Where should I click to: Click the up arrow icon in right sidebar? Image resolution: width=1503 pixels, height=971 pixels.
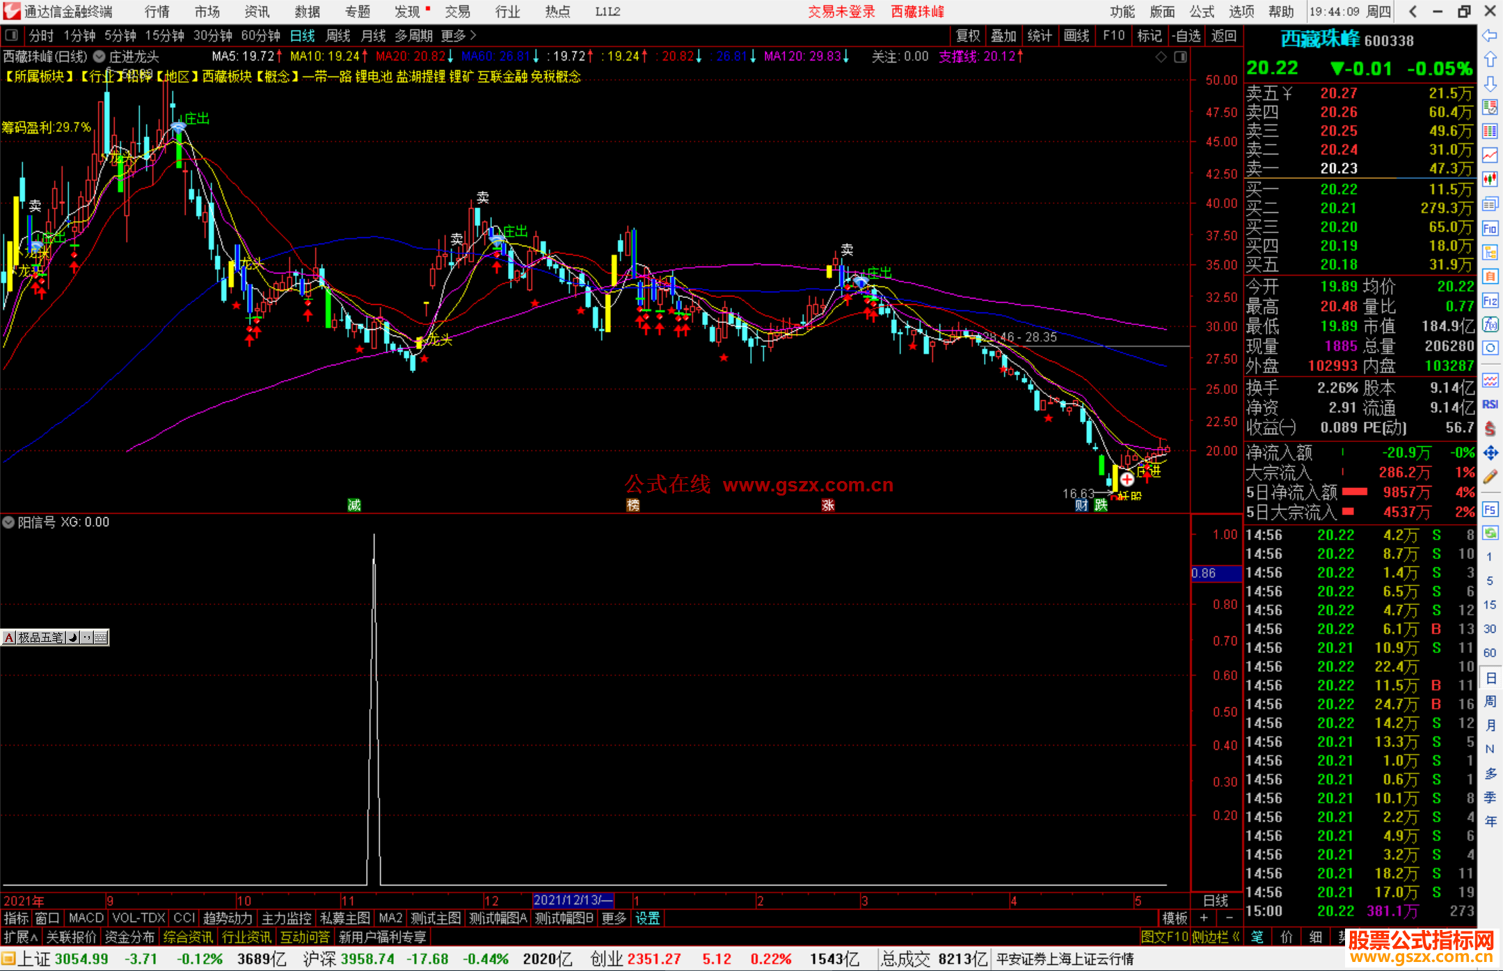[1490, 59]
